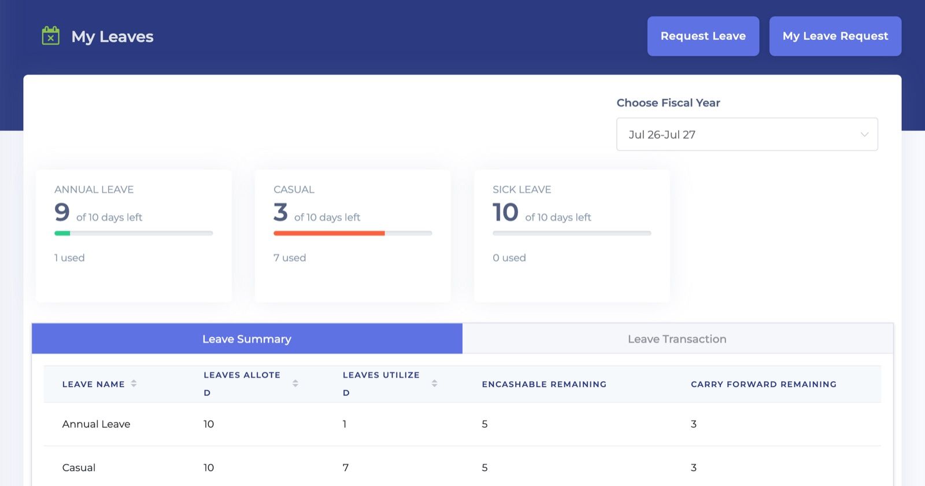Select the Casual summary card title
The height and width of the screenshot is (486, 925).
(x=294, y=189)
